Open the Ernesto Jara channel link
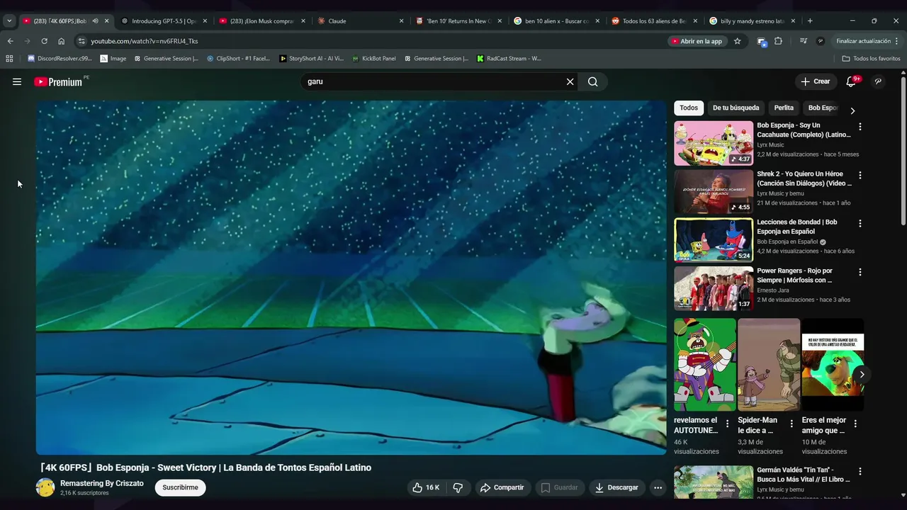The width and height of the screenshot is (907, 510). [773, 290]
